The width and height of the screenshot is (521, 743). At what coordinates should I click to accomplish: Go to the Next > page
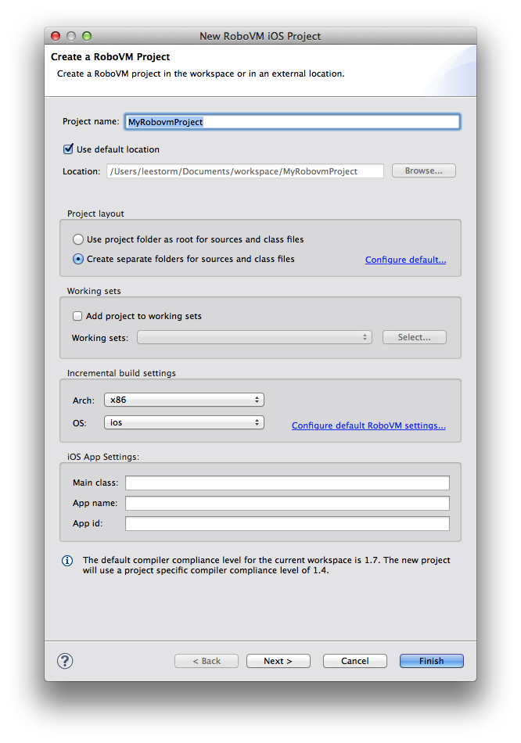pyautogui.click(x=278, y=661)
